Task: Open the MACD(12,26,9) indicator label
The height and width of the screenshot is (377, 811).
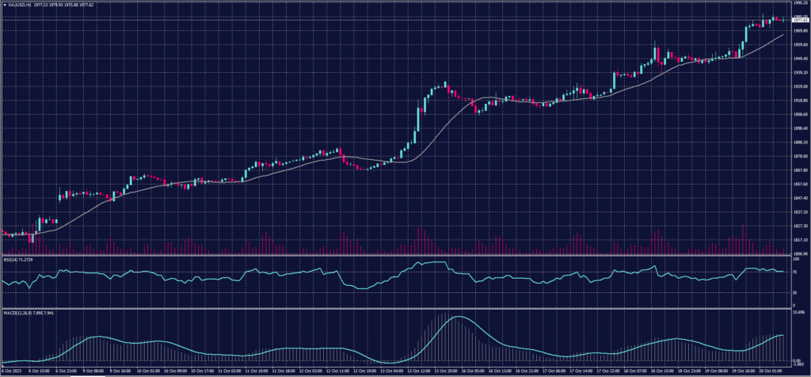Action: tap(17, 312)
